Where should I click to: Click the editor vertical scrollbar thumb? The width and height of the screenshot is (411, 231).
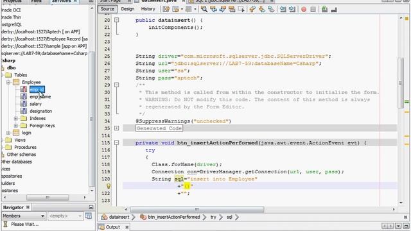pos(401,83)
